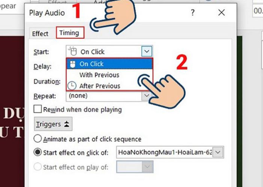The width and height of the screenshot is (263, 187).
Task: Close the Play Audio dialog
Action: coord(221,12)
